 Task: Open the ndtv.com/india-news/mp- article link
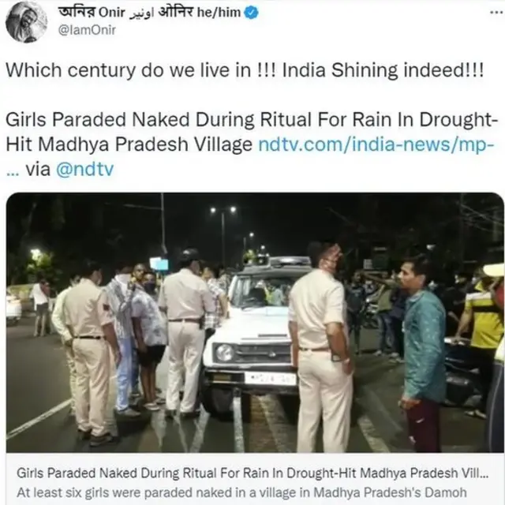376,144
